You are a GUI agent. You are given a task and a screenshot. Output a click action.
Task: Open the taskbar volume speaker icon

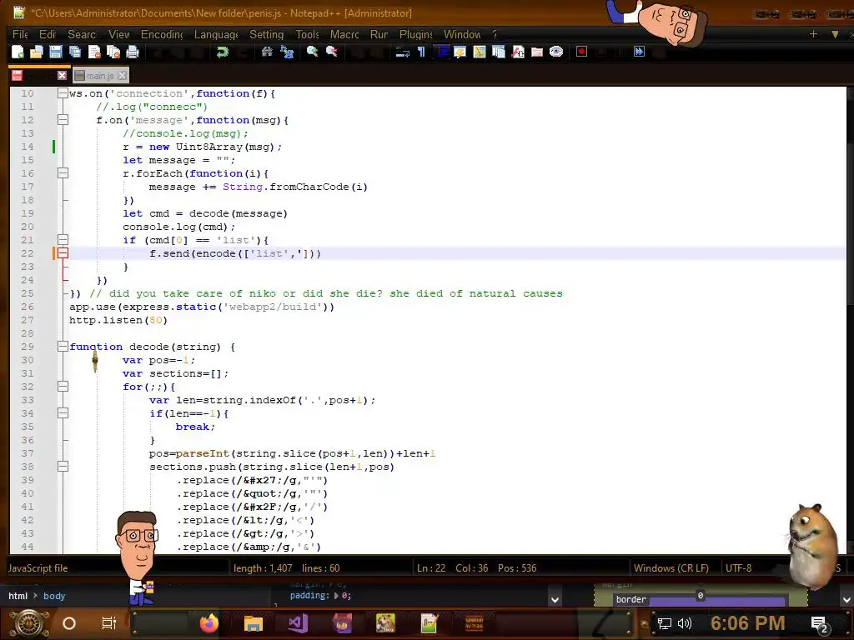[x=685, y=623]
